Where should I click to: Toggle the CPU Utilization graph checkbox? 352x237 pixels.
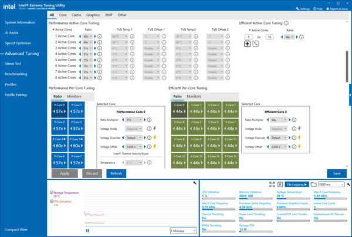[x=51, y=201]
